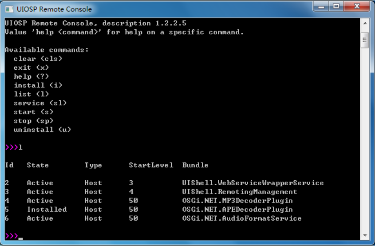Click the OSGi.NET.APEDecoderPlugin bundle name
The image size is (375, 246).
[237, 210]
